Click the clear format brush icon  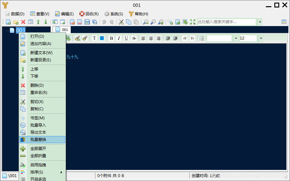(85, 38)
